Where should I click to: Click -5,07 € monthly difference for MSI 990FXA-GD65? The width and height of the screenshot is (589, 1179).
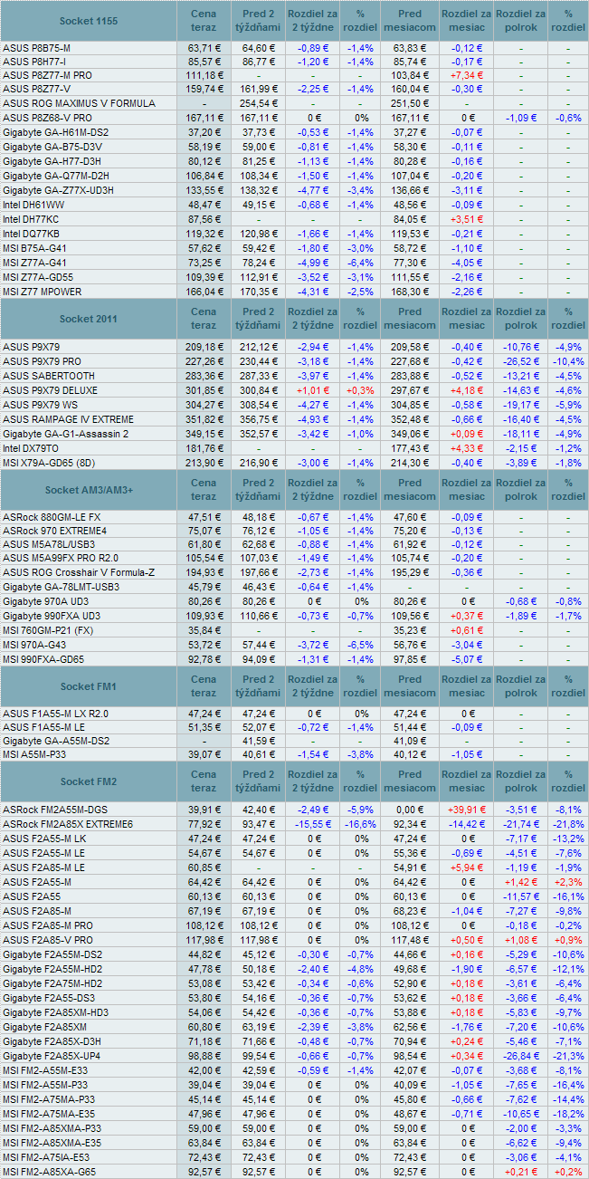pos(467,659)
